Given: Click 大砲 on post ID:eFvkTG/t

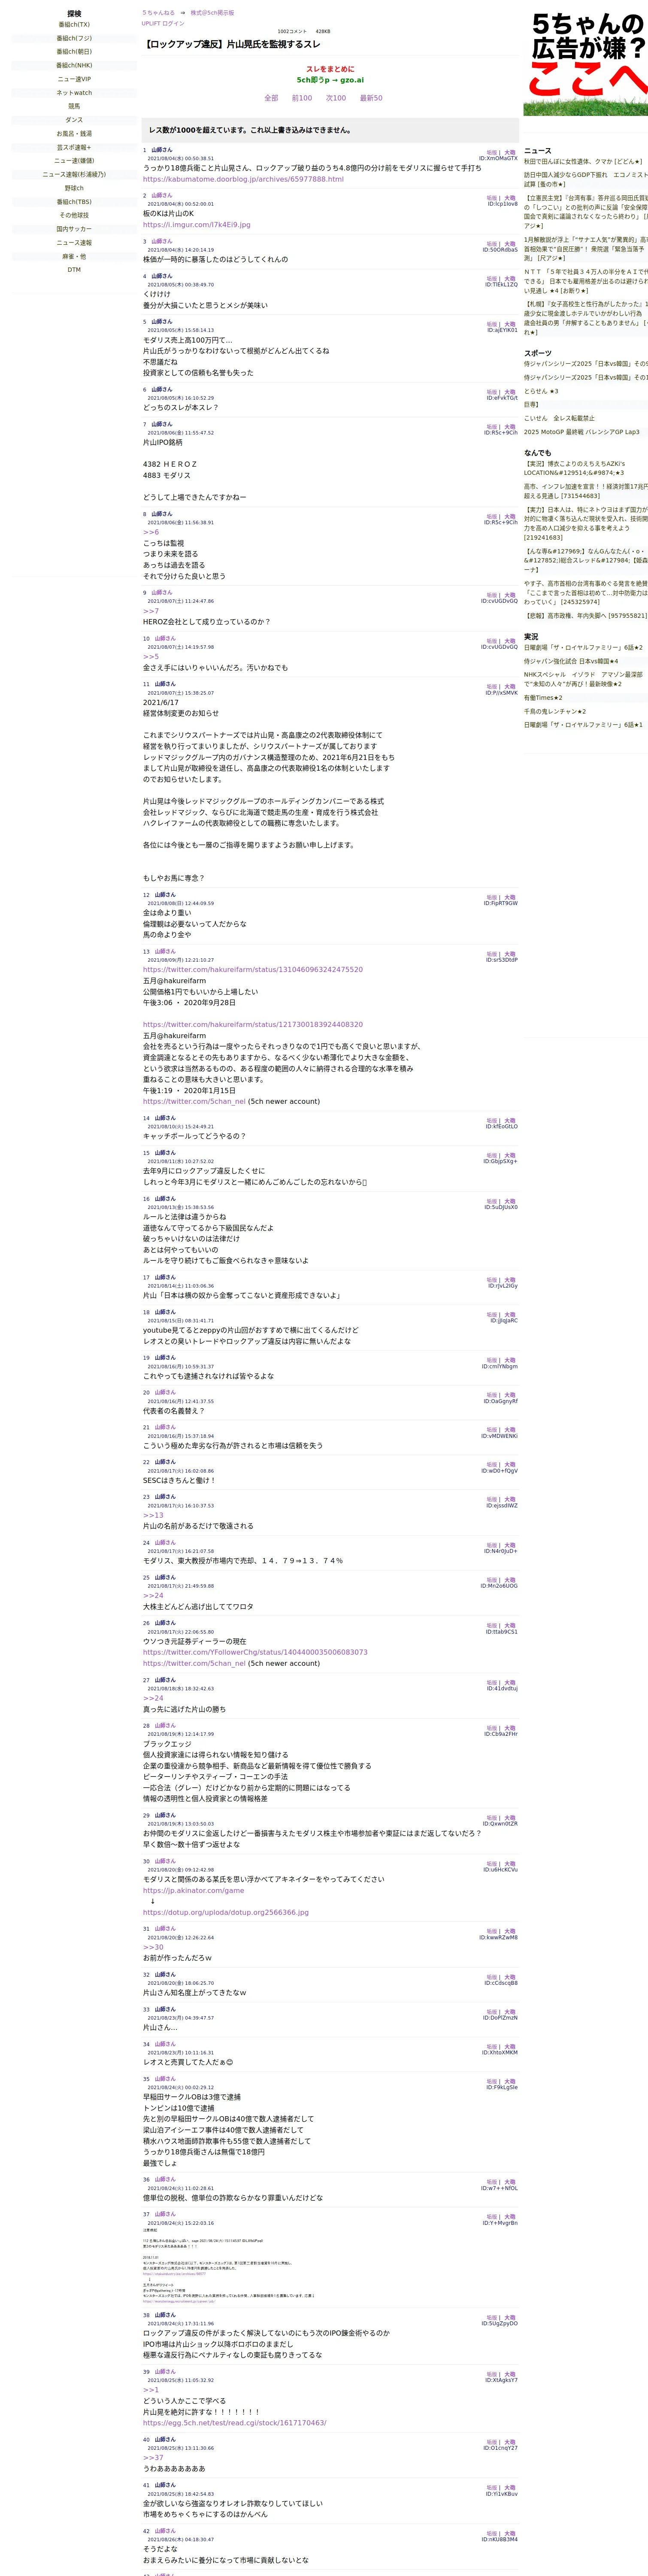Looking at the screenshot, I should [510, 392].
